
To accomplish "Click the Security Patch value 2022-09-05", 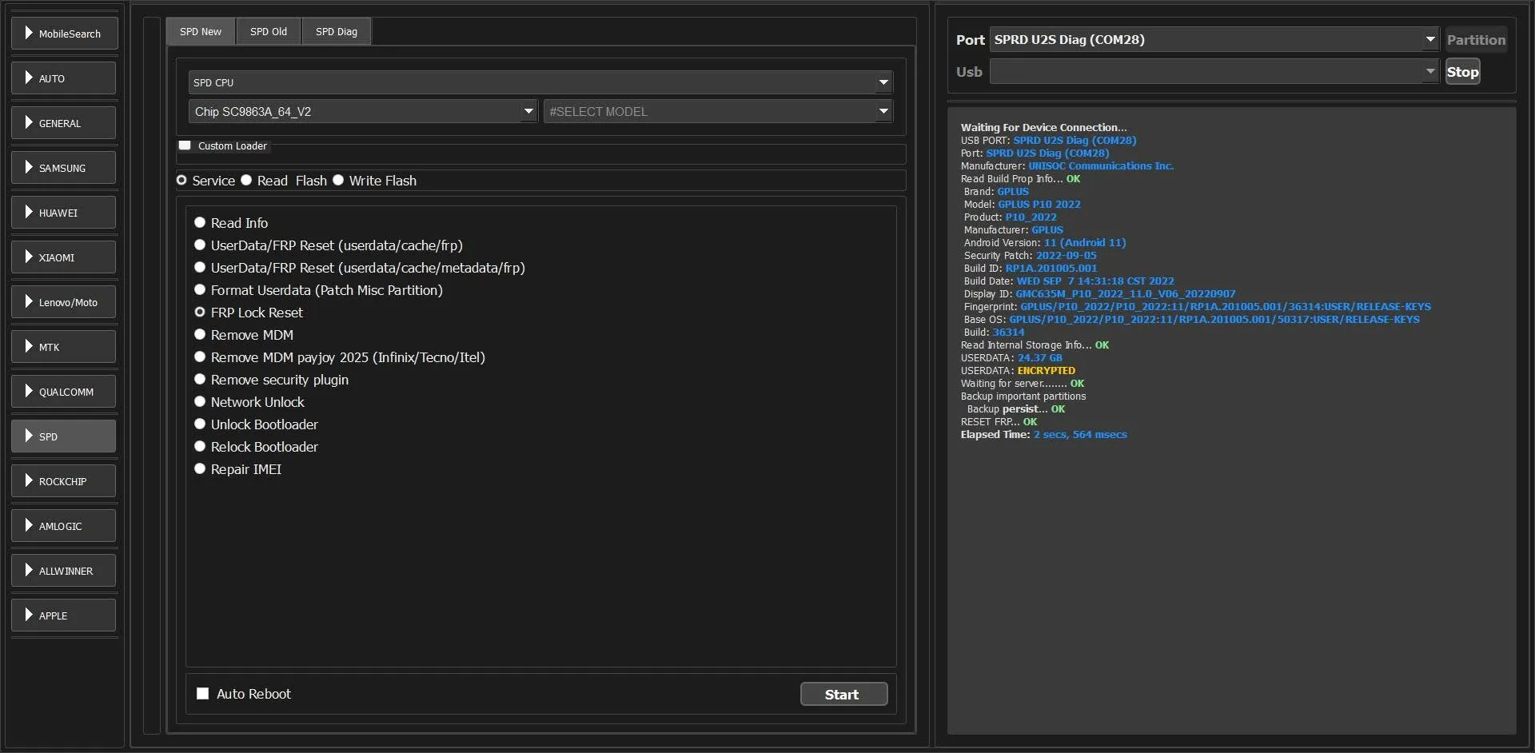I will tap(1067, 256).
